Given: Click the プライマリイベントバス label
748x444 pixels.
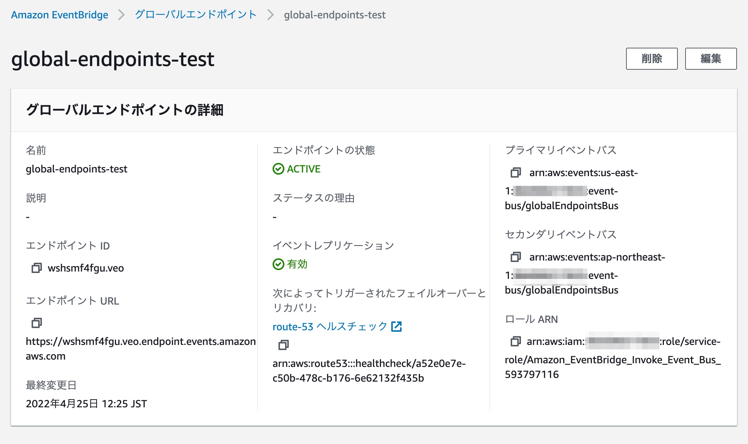Looking at the screenshot, I should pyautogui.click(x=561, y=150).
